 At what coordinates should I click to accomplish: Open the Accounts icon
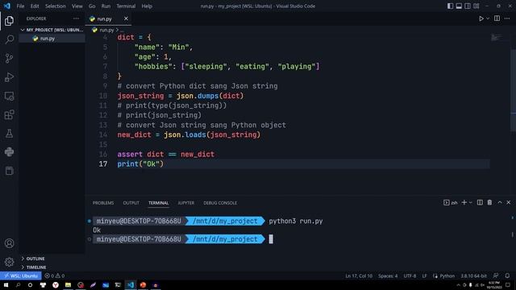tap(9, 243)
